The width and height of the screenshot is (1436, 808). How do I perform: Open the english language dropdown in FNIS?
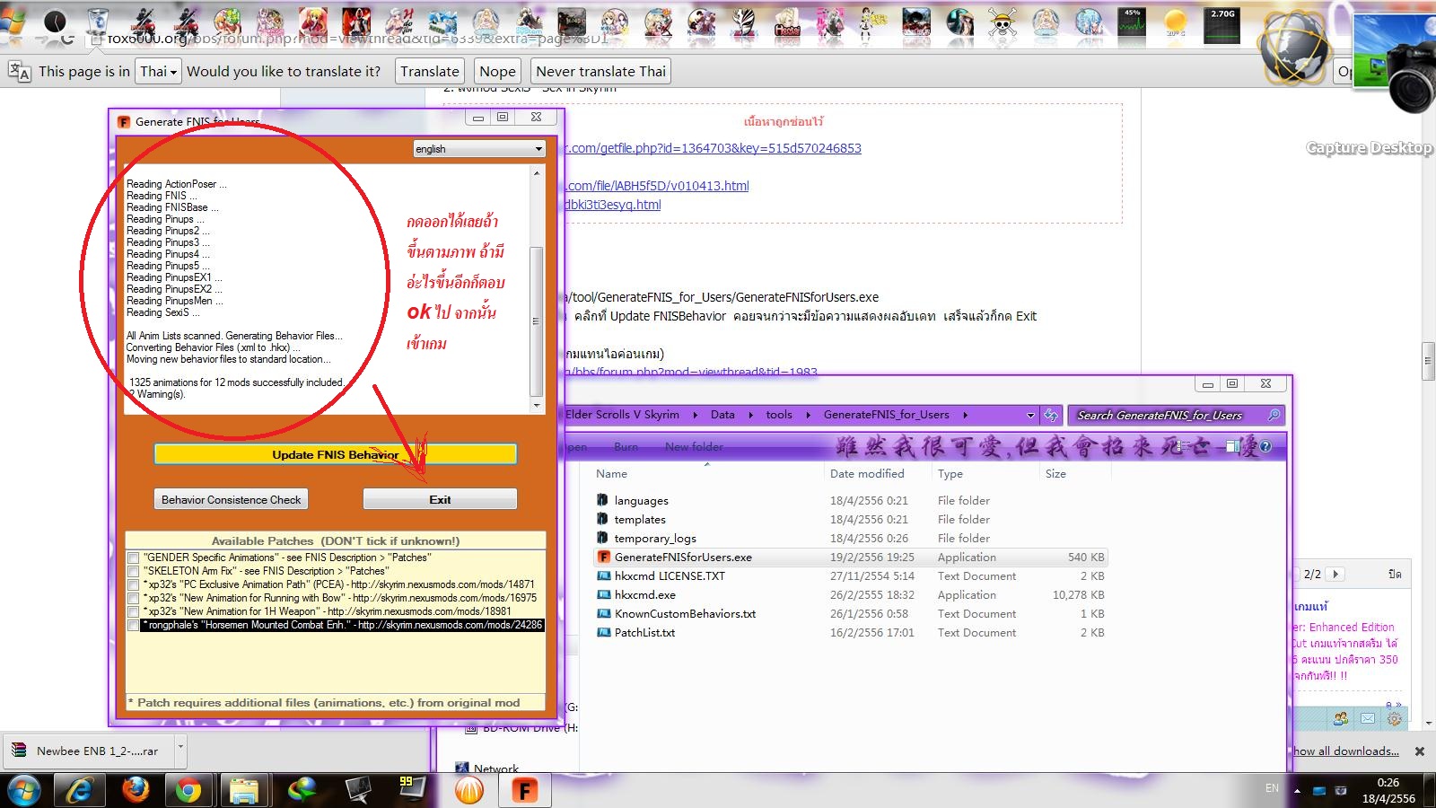(479, 149)
